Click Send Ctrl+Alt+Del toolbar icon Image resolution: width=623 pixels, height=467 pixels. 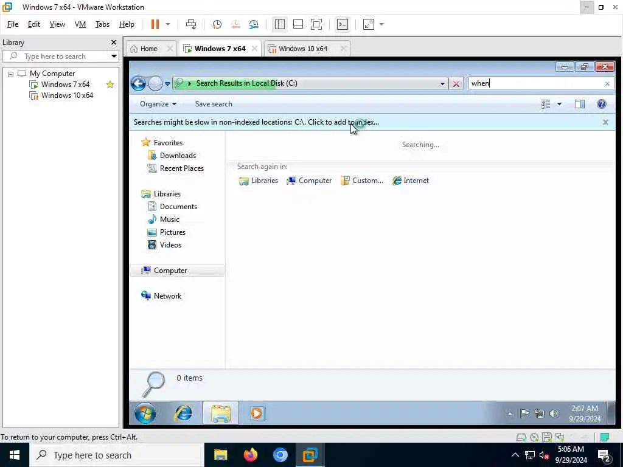pos(191,24)
